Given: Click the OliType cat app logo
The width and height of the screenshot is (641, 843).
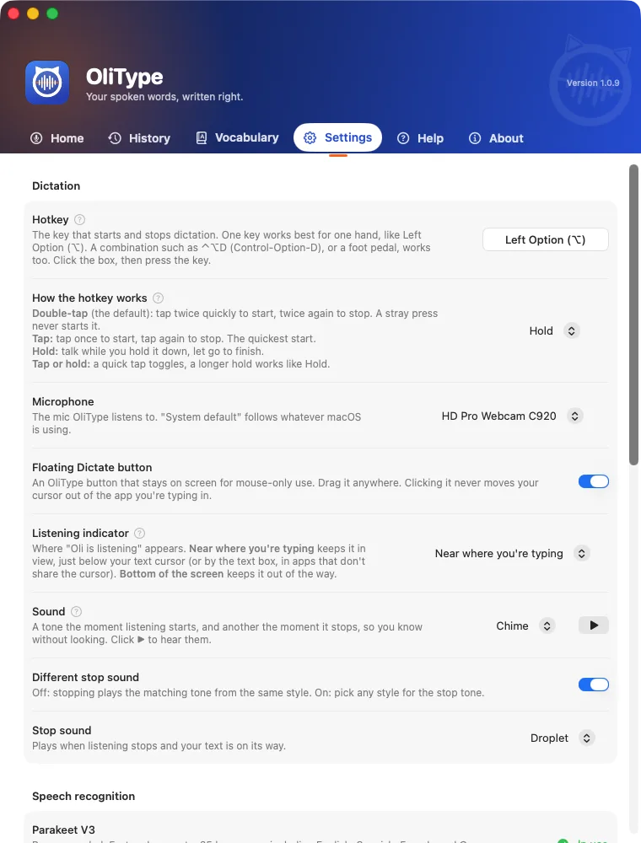Looking at the screenshot, I should click(47, 83).
